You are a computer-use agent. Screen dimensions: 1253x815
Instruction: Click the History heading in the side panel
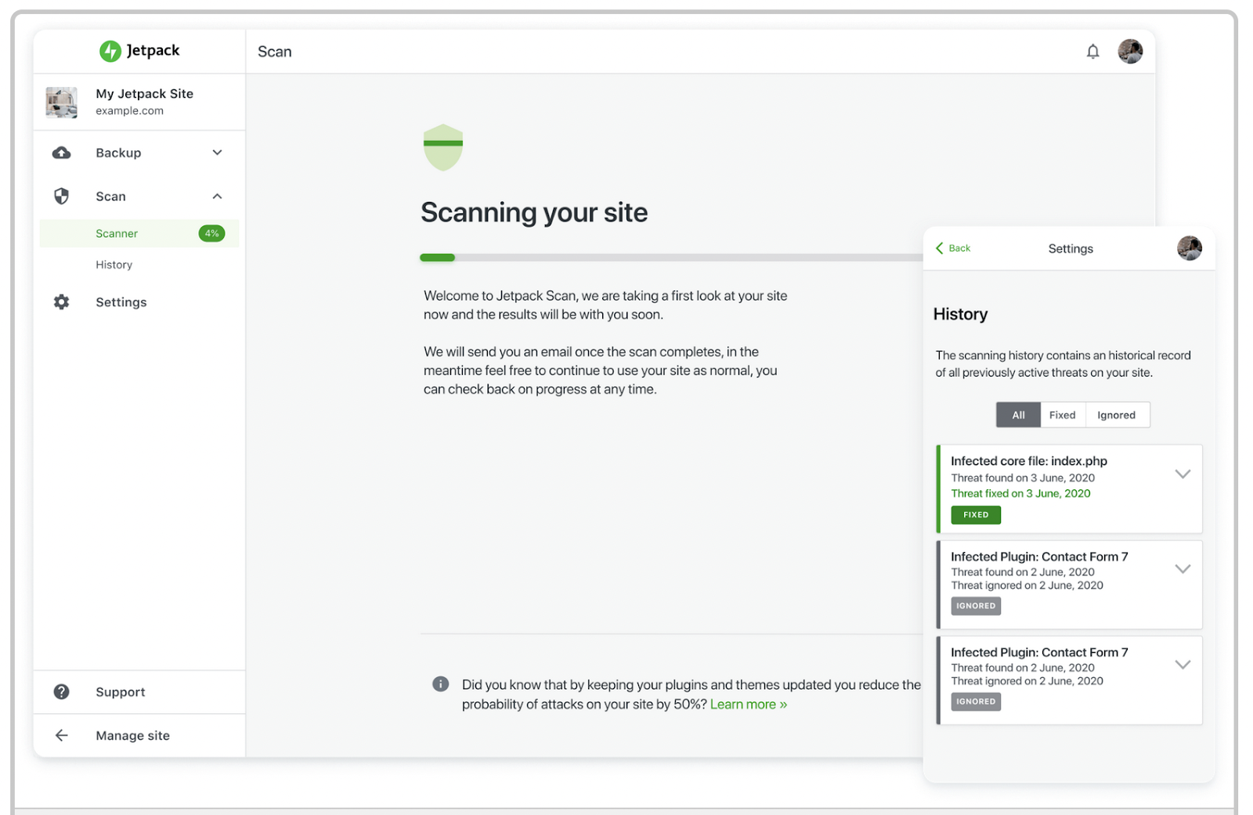tap(960, 314)
